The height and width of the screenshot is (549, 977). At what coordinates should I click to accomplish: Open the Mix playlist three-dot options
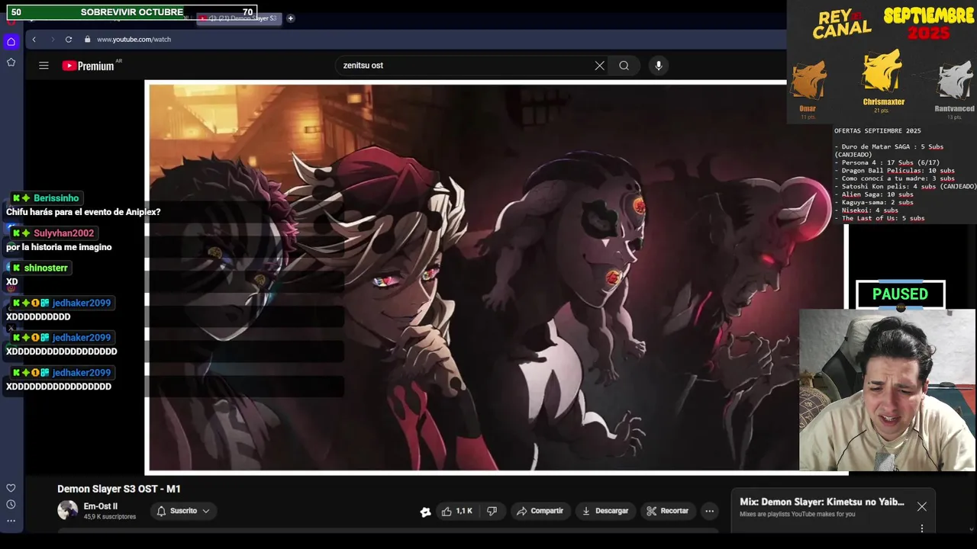point(921,528)
